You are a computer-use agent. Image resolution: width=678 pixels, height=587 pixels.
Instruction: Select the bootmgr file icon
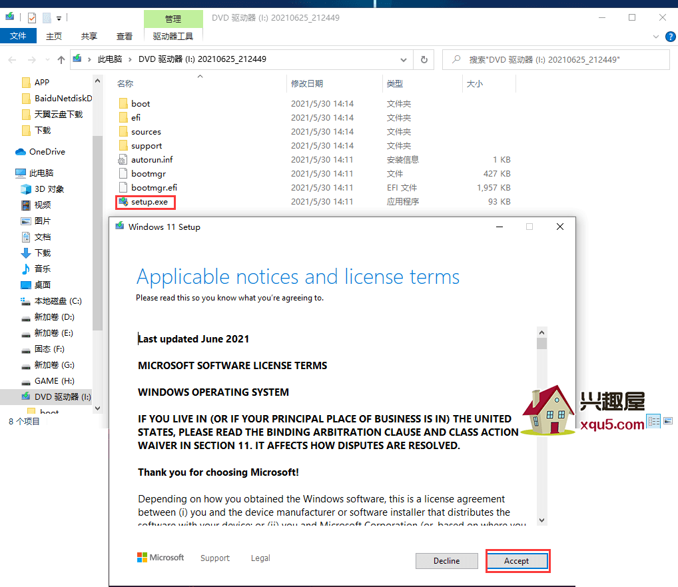pos(123,173)
